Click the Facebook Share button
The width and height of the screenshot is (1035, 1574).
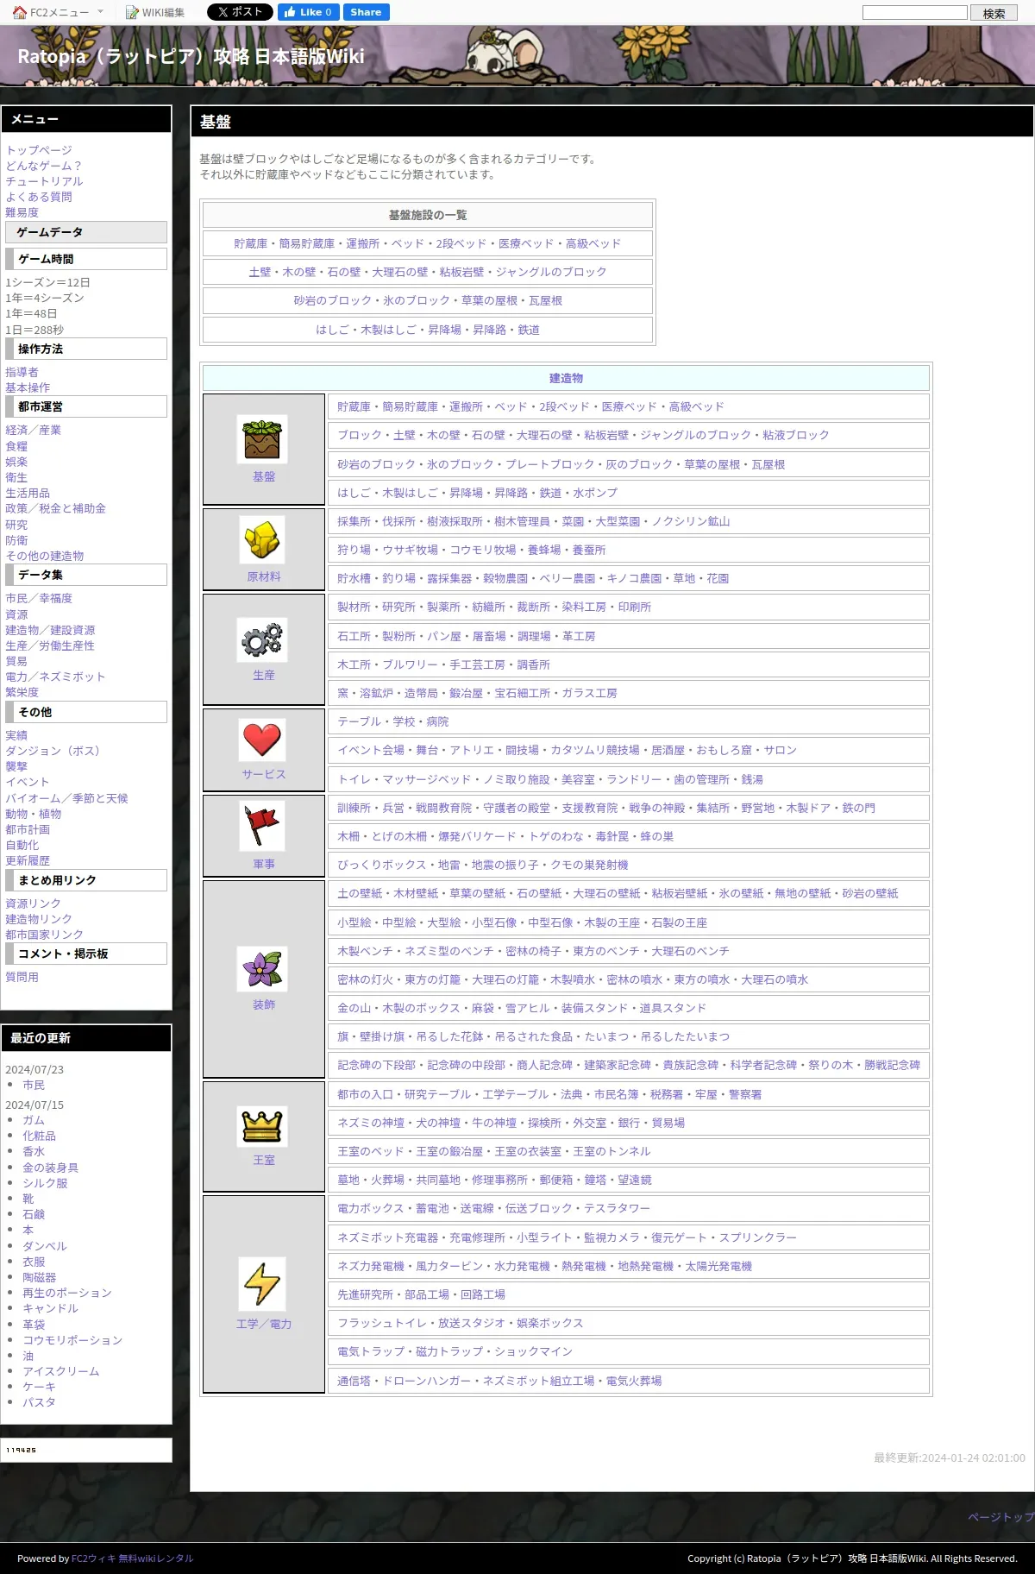(x=366, y=12)
